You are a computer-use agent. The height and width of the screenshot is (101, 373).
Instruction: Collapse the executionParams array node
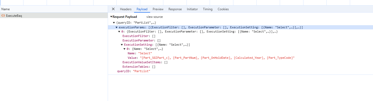(x=117, y=27)
